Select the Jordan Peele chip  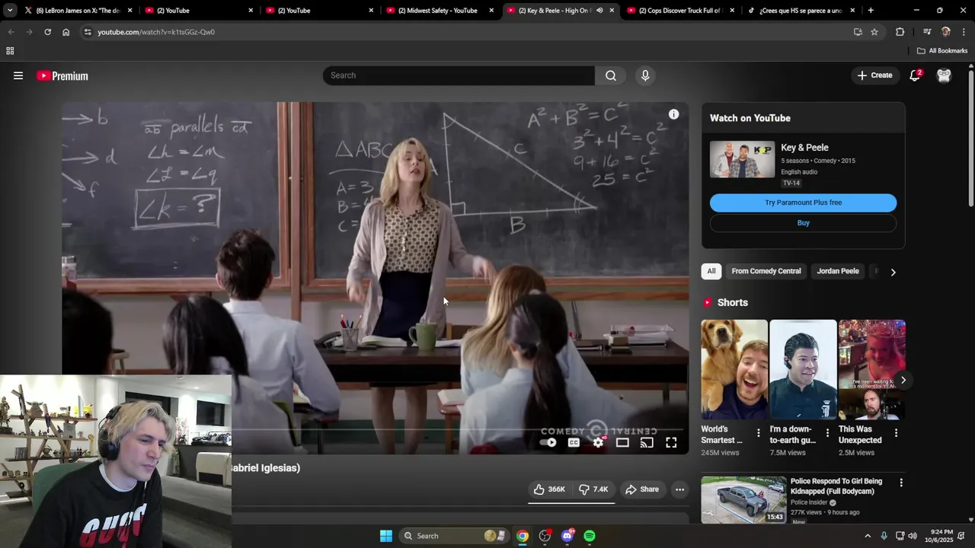coord(838,271)
